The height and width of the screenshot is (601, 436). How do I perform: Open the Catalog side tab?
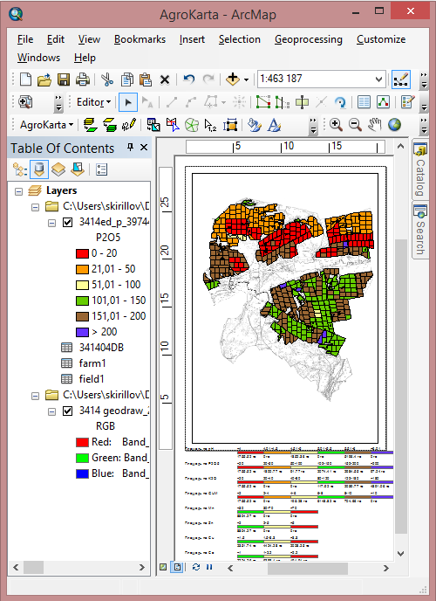tap(420, 169)
